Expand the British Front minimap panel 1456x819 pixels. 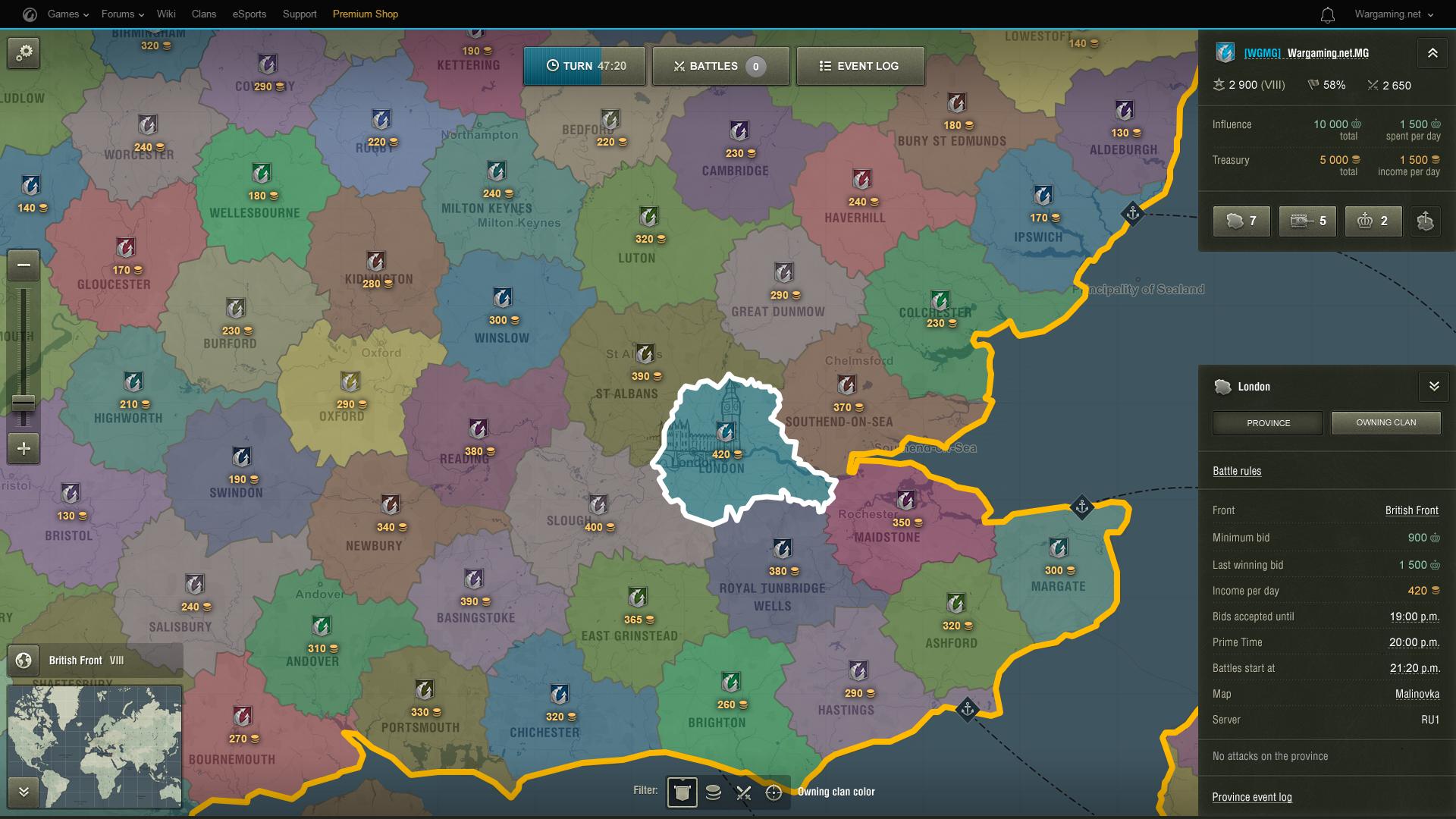tap(25, 789)
